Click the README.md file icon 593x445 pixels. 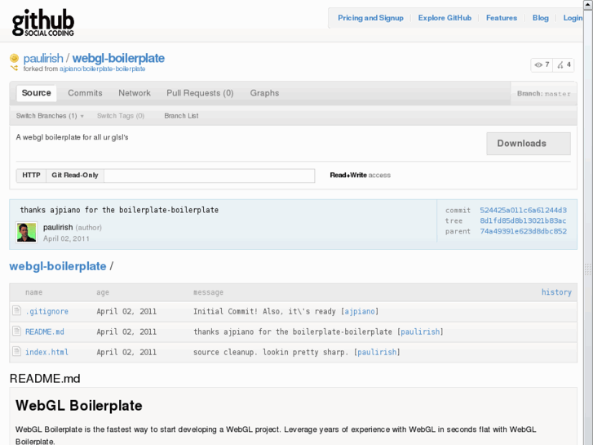coord(16,331)
